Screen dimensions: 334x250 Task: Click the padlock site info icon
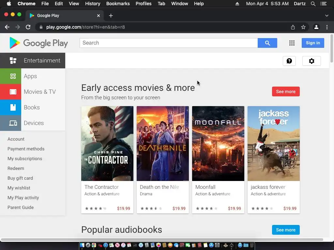[x=41, y=27]
